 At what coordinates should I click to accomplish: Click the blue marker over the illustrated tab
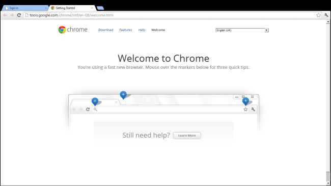[95, 101]
